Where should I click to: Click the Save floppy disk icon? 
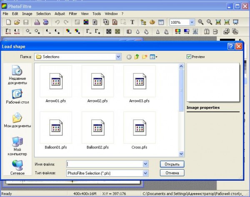tap(26, 22)
